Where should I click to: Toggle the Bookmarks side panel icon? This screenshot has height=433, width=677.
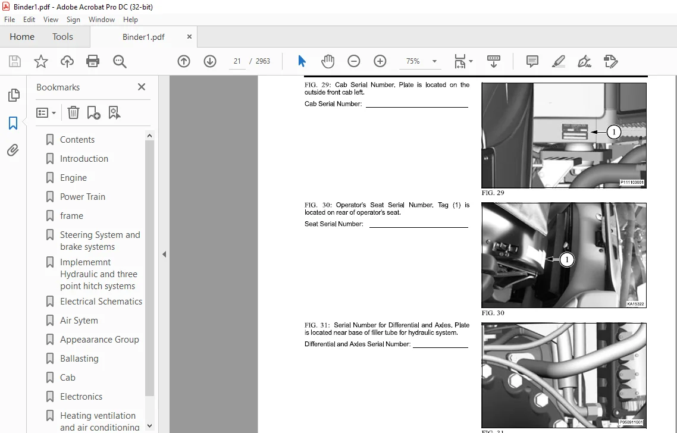click(x=13, y=123)
